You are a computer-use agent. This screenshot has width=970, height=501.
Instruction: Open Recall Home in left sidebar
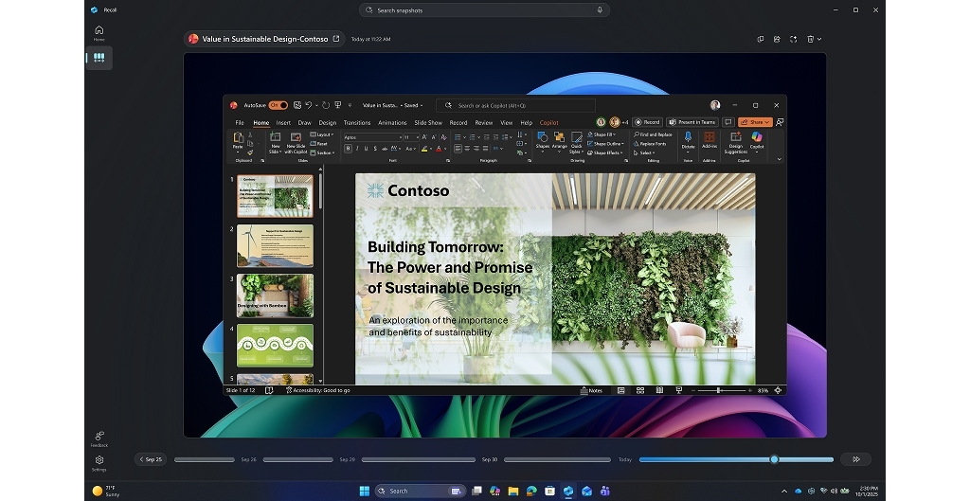point(99,33)
